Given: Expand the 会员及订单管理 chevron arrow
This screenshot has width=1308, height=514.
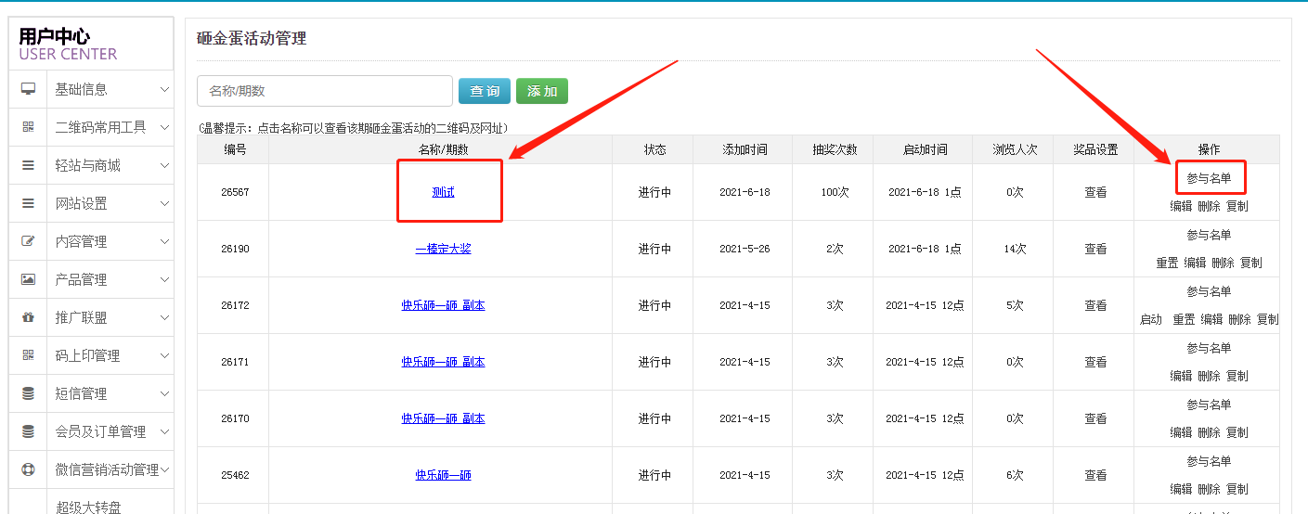Looking at the screenshot, I should click(x=164, y=431).
